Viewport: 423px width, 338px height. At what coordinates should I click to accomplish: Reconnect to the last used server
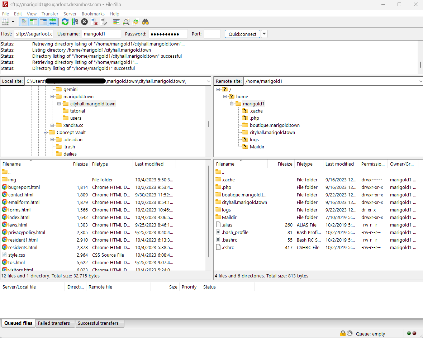click(x=104, y=22)
